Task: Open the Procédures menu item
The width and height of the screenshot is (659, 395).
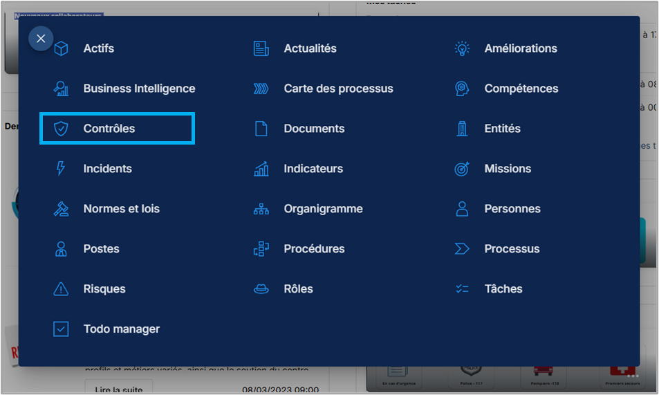Action: pos(313,249)
